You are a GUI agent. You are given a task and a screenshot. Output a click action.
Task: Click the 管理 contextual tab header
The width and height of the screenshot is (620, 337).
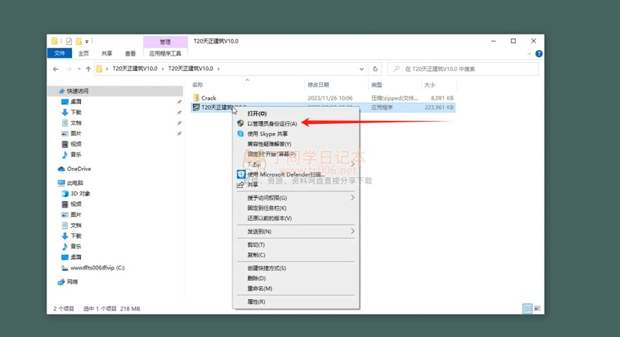tap(166, 42)
